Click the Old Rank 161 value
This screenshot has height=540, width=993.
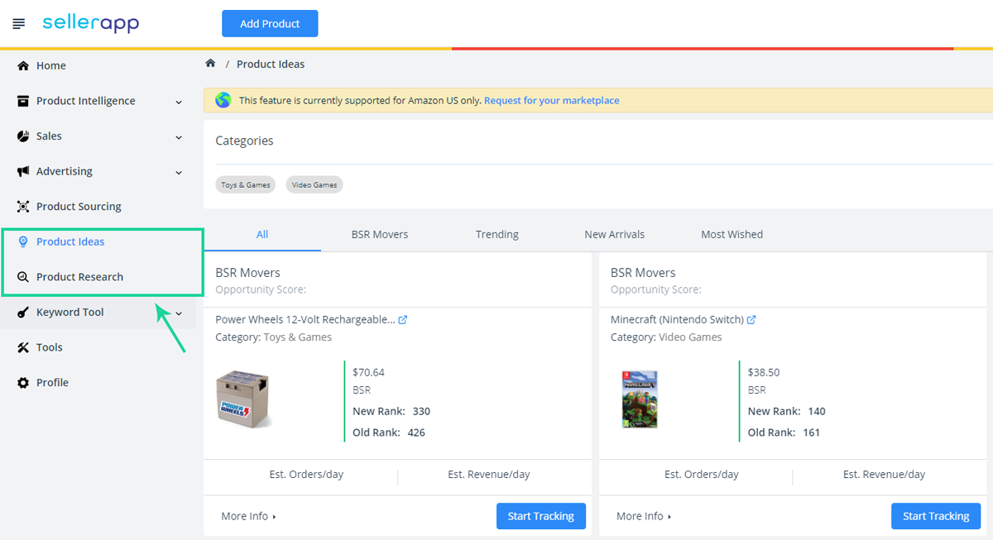(x=812, y=432)
